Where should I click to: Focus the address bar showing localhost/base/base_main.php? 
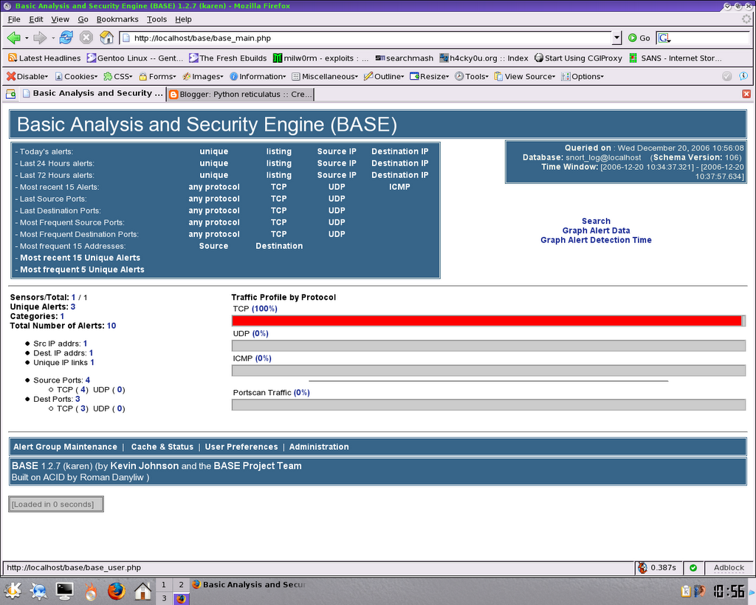click(366, 38)
